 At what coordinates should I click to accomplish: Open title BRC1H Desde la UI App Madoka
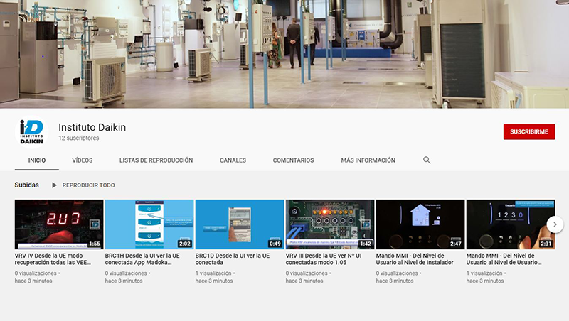pyautogui.click(x=142, y=259)
